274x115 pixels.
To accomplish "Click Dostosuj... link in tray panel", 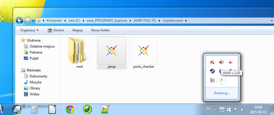I will point(222,93).
